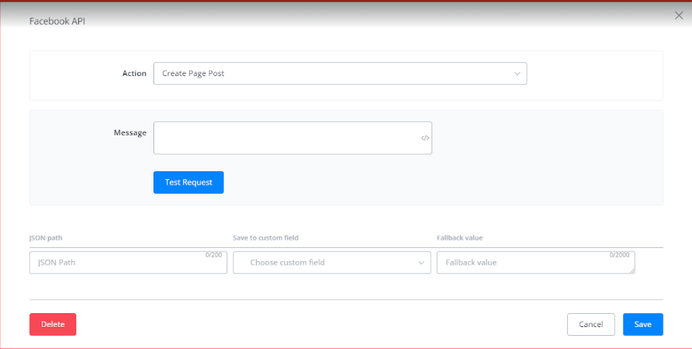Viewport: 692px width, 349px height.
Task: Click the chevron arrow in the Action selector
Action: 517,74
